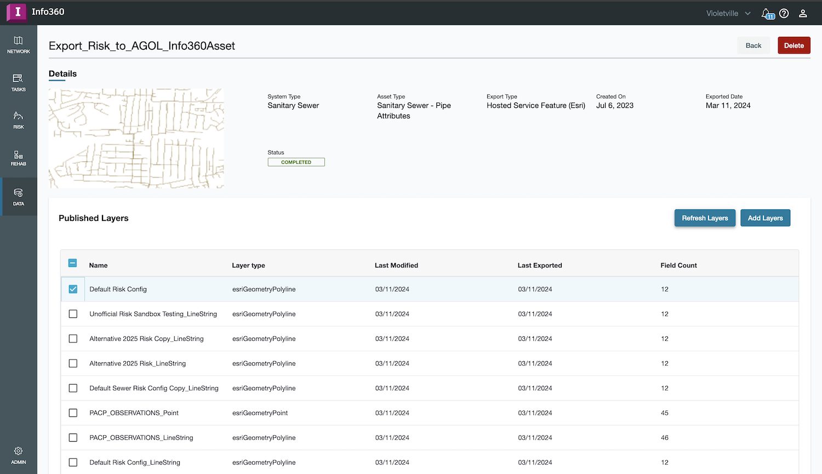
Task: Click the Back button
Action: click(x=753, y=45)
